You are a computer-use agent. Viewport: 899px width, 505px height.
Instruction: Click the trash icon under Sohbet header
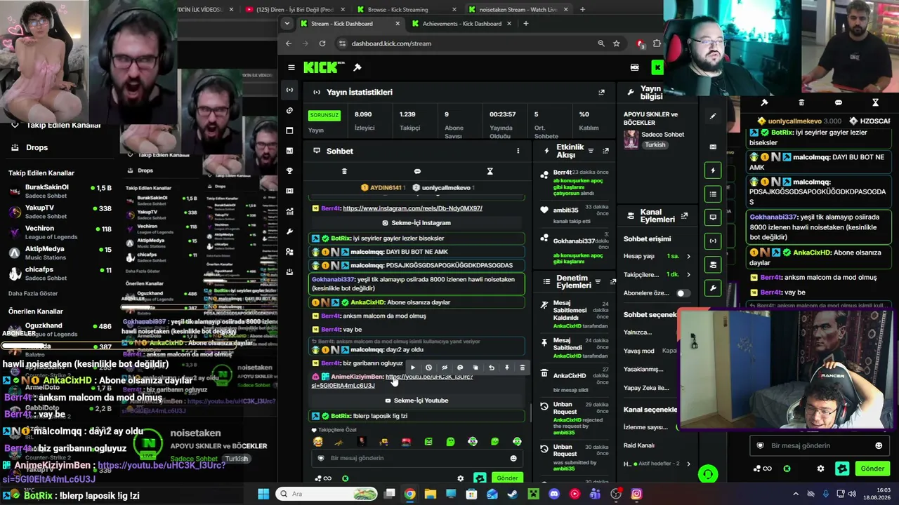344,171
